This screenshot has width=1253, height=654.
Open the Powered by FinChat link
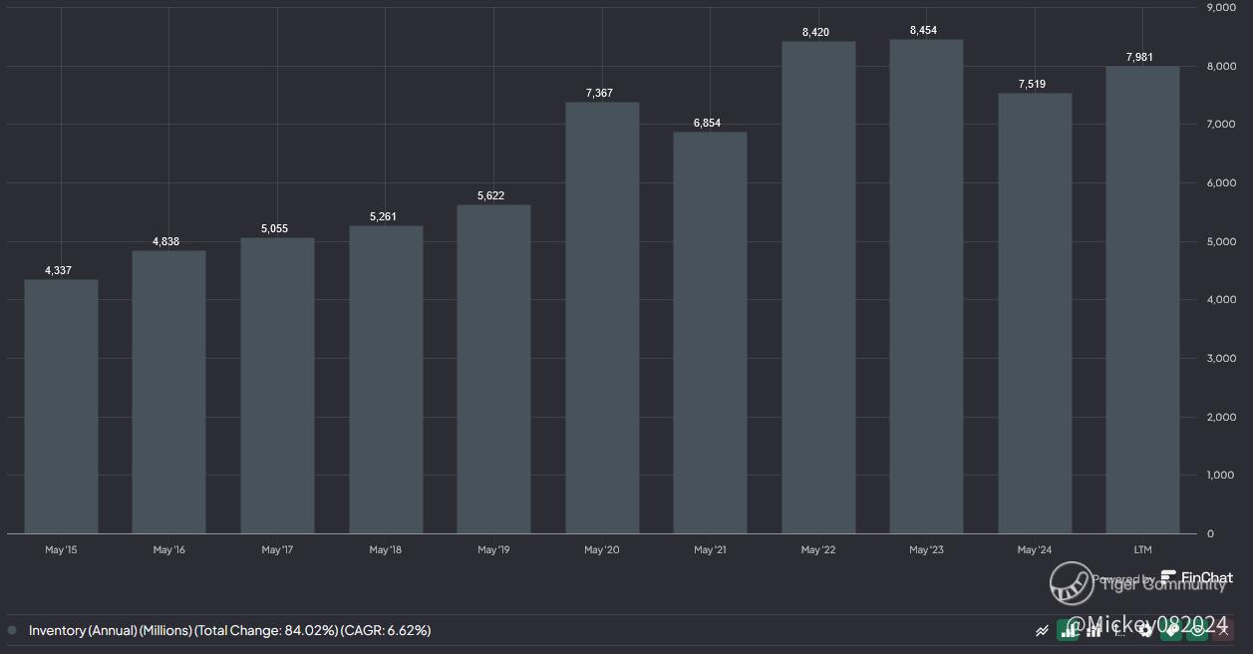[x=1162, y=578]
